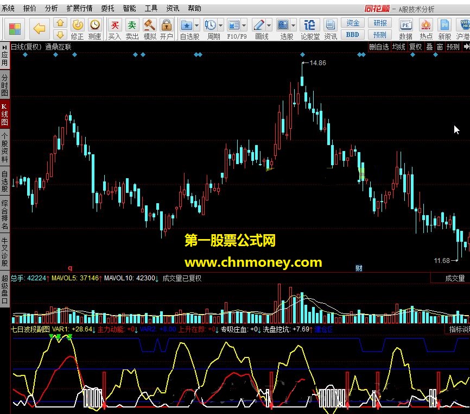
Task: Open the 委托 menu
Action: pos(107,8)
